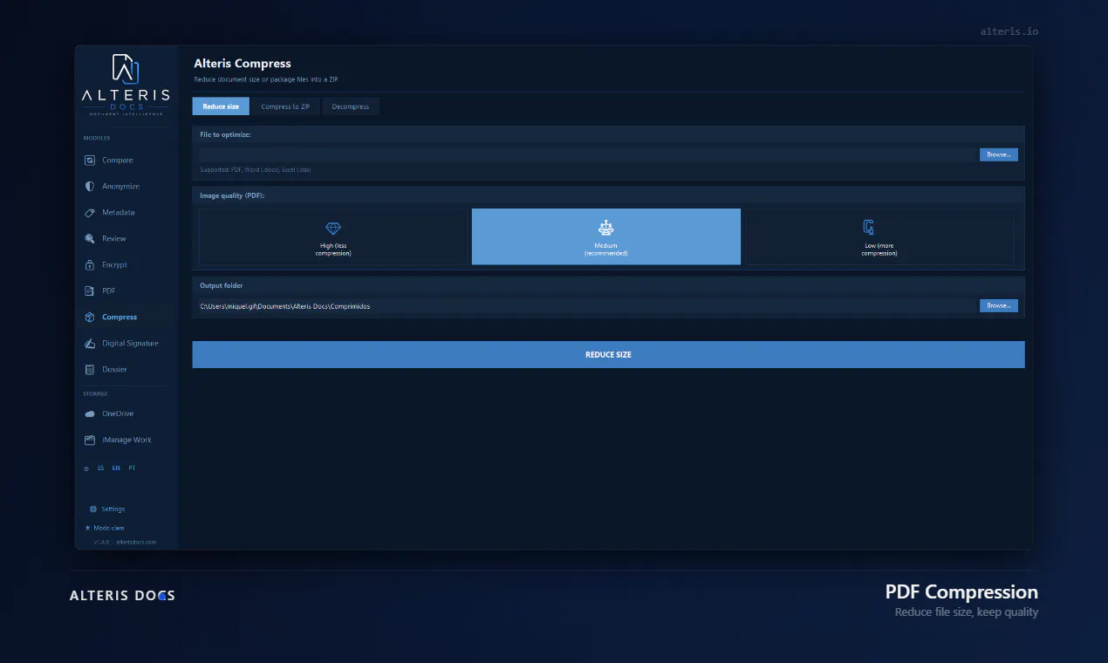This screenshot has width=1108, height=663.
Task: Click the Reduce document size subtitle text
Action: pyautogui.click(x=265, y=79)
